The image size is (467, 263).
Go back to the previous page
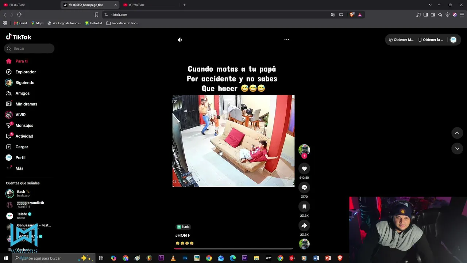[5, 15]
